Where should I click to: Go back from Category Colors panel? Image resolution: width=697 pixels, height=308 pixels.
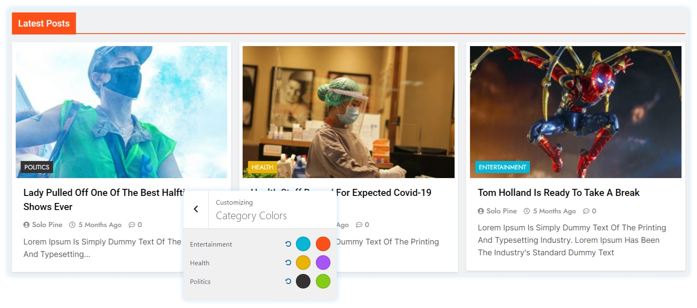pos(196,209)
